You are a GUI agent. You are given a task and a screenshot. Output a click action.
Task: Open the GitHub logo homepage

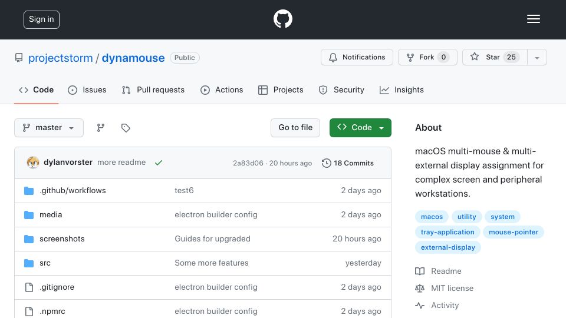(x=282, y=19)
